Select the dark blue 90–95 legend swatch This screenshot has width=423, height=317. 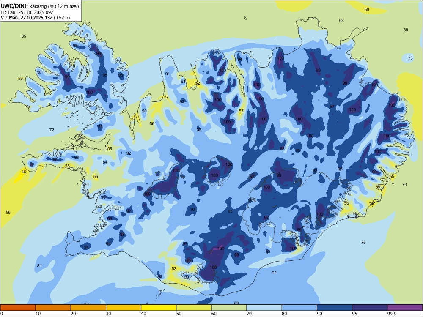click(x=335, y=308)
